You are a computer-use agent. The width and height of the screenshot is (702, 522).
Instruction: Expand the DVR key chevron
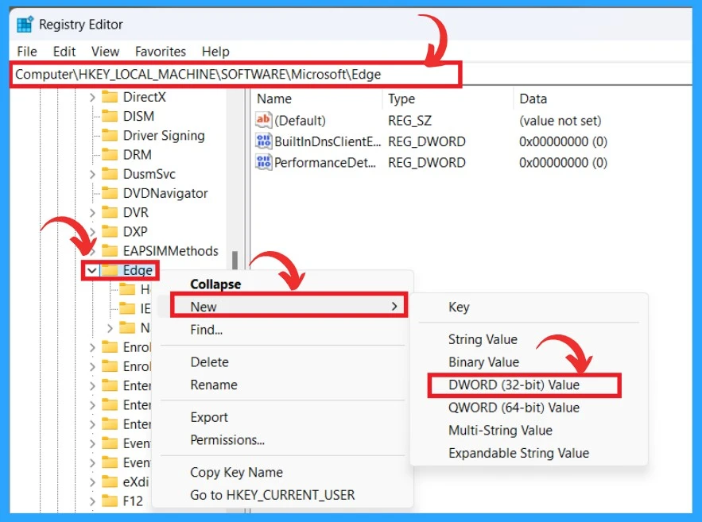click(92, 212)
